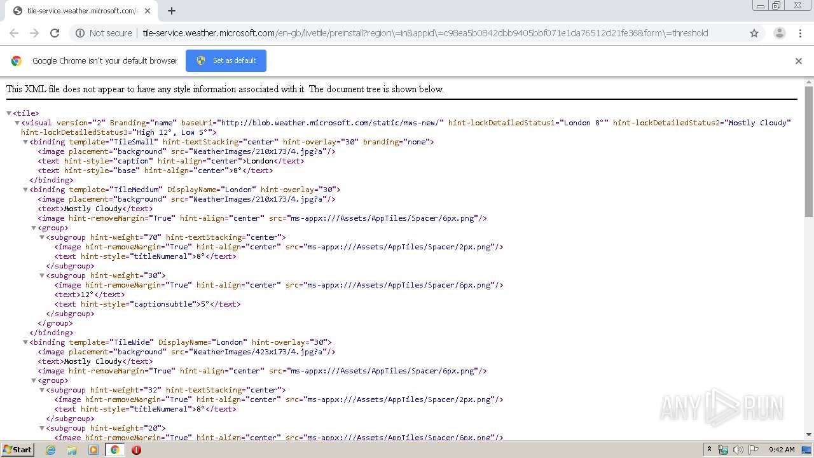This screenshot has height=458, width=814.
Task: Open the Windows Start menu
Action: click(x=18, y=449)
